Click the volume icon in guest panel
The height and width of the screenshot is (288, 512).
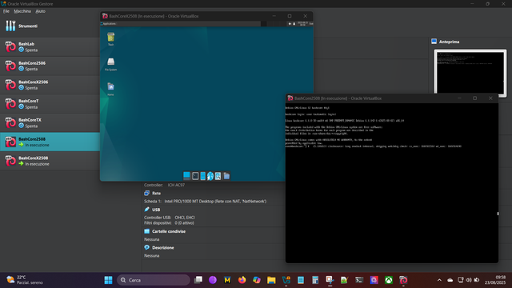tap(290, 24)
